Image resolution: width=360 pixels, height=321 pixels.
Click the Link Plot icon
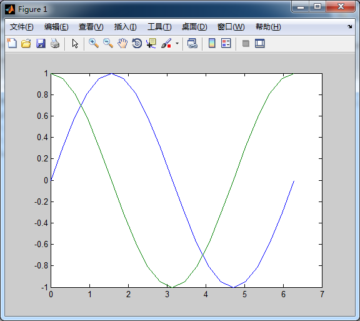click(x=192, y=43)
